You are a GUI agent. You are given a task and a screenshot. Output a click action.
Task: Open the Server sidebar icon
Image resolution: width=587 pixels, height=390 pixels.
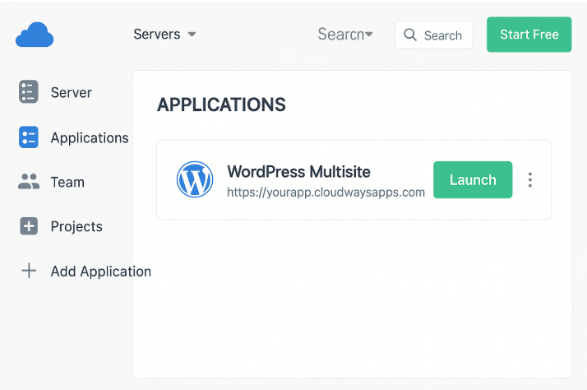[29, 91]
